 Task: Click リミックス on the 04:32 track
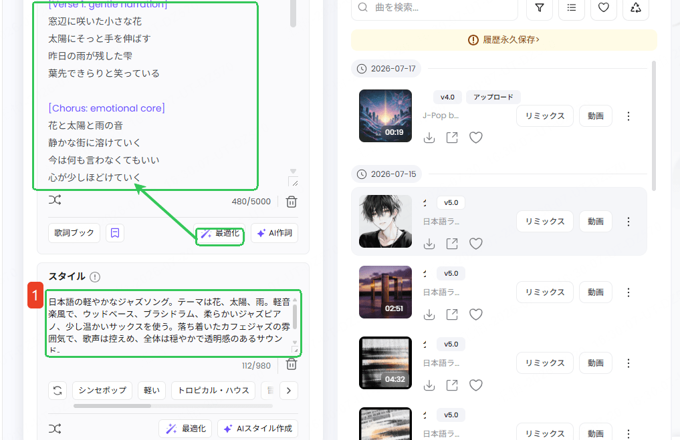pyautogui.click(x=545, y=363)
